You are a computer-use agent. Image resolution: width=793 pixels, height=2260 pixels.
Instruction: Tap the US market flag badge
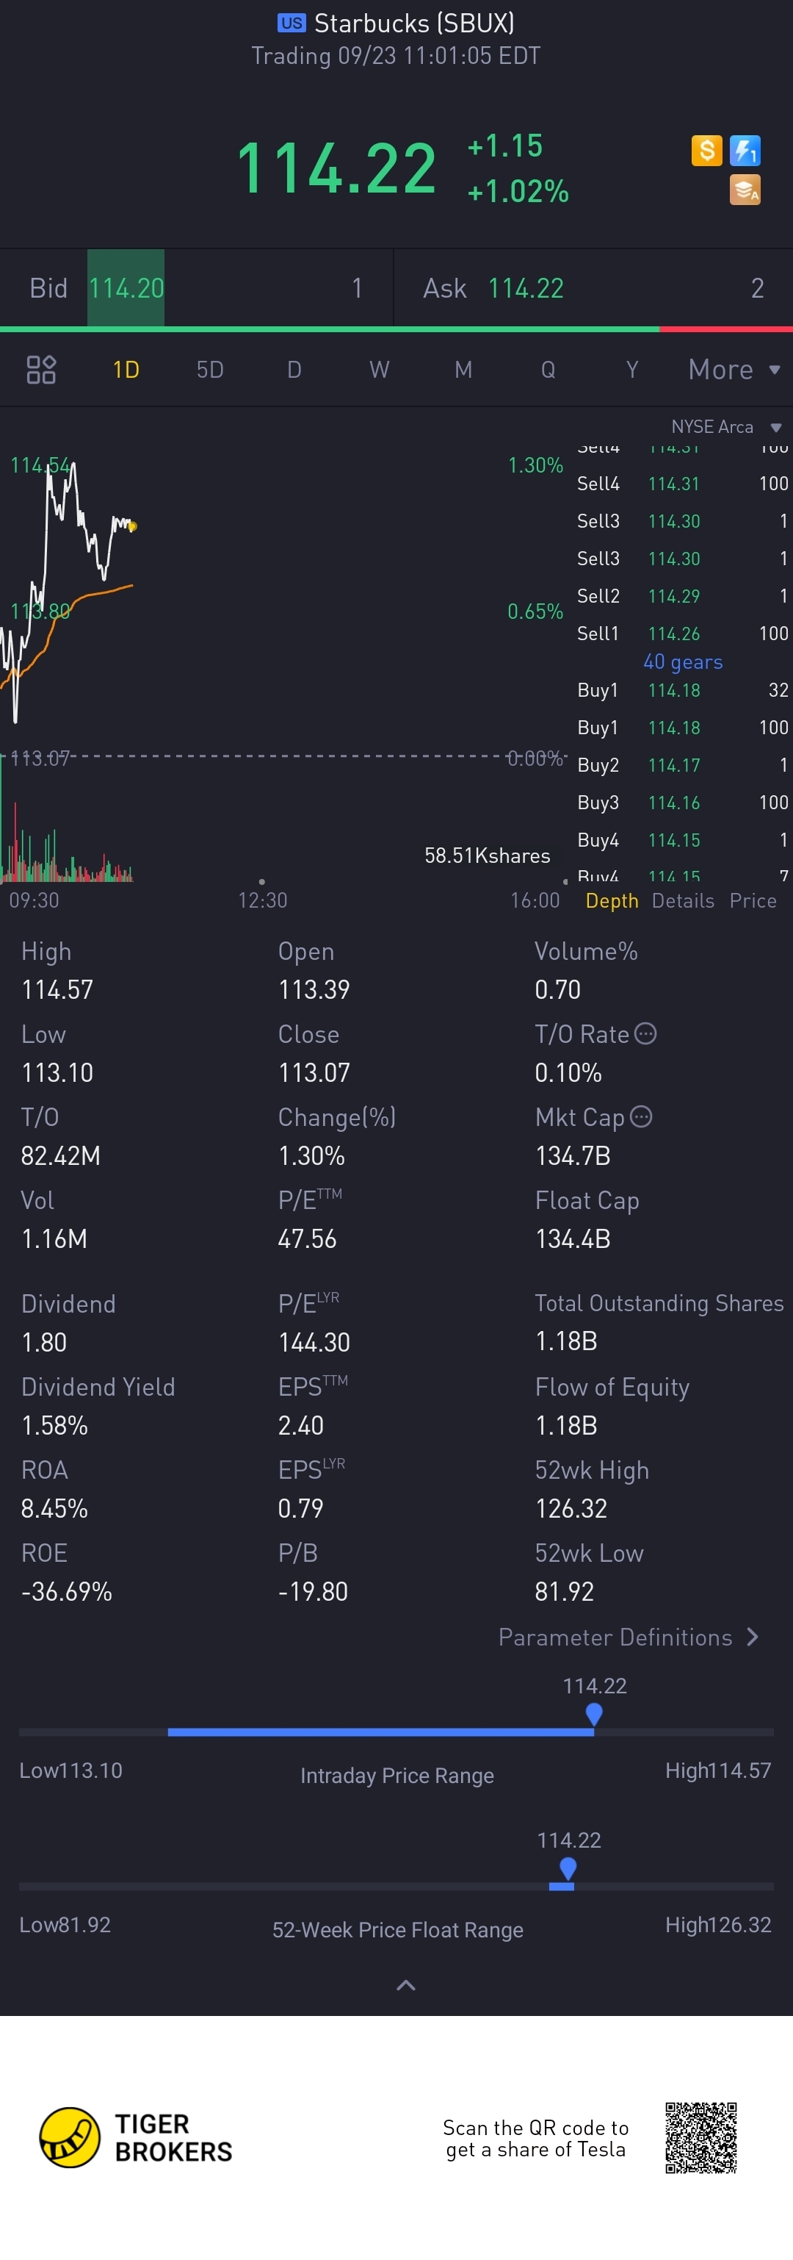point(291,23)
